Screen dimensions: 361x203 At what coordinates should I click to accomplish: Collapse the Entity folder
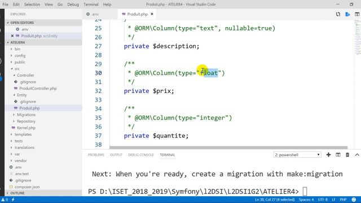[x=43, y=95]
